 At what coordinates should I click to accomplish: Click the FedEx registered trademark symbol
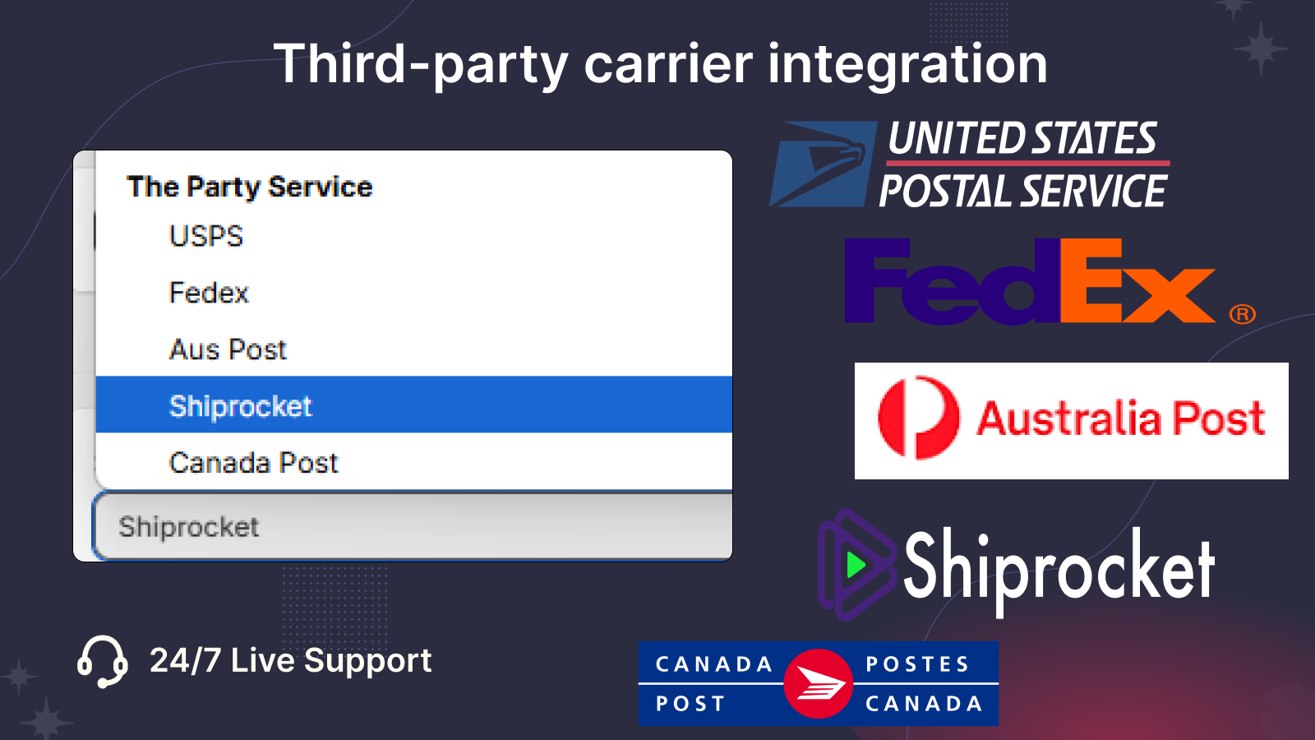point(1242,314)
